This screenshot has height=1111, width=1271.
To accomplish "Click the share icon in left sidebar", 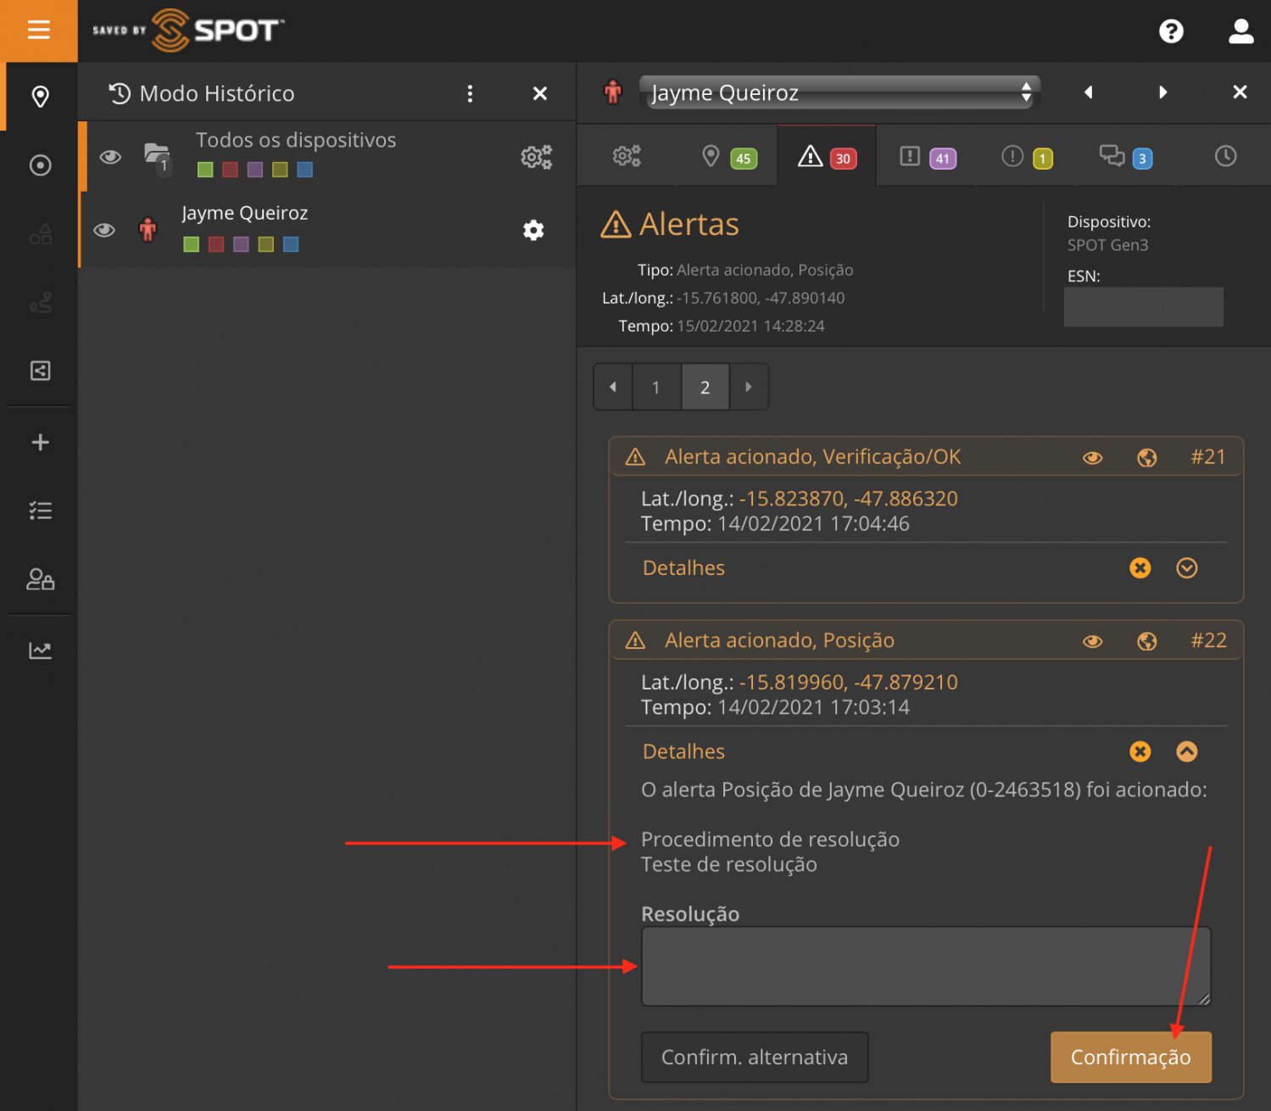I will pyautogui.click(x=40, y=371).
